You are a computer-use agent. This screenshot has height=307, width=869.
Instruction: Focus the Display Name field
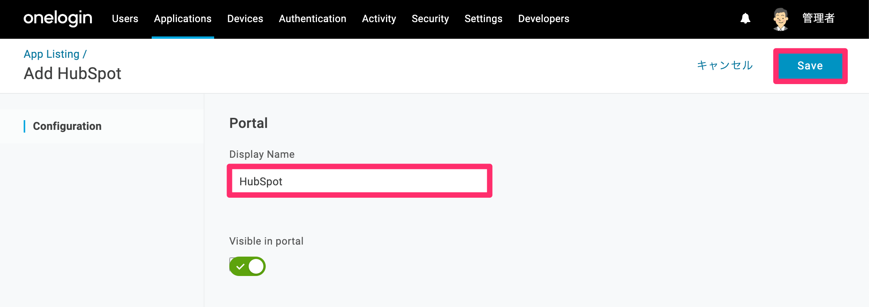click(359, 181)
